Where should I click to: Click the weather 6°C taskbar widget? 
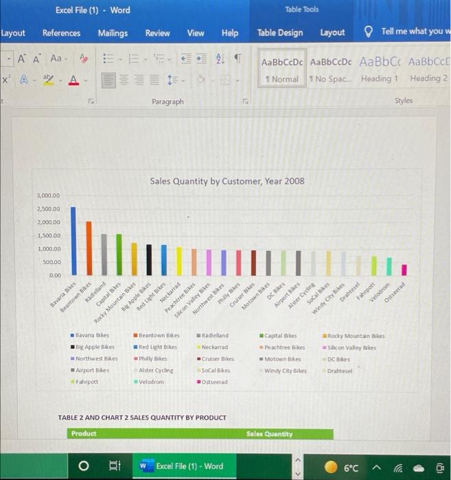[x=341, y=468]
